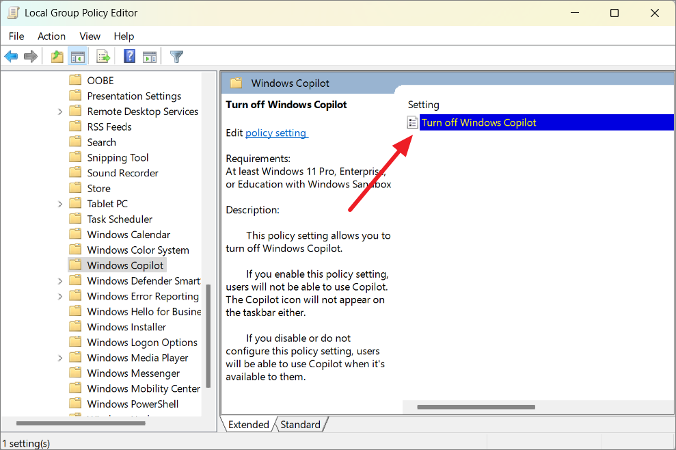Click the Task Scheduler folder icon
The height and width of the screenshot is (450, 676).
pyautogui.click(x=75, y=218)
